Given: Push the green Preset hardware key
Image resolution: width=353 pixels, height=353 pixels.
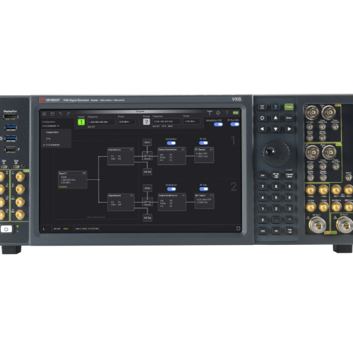Looking at the screenshot, I should 289,107.
